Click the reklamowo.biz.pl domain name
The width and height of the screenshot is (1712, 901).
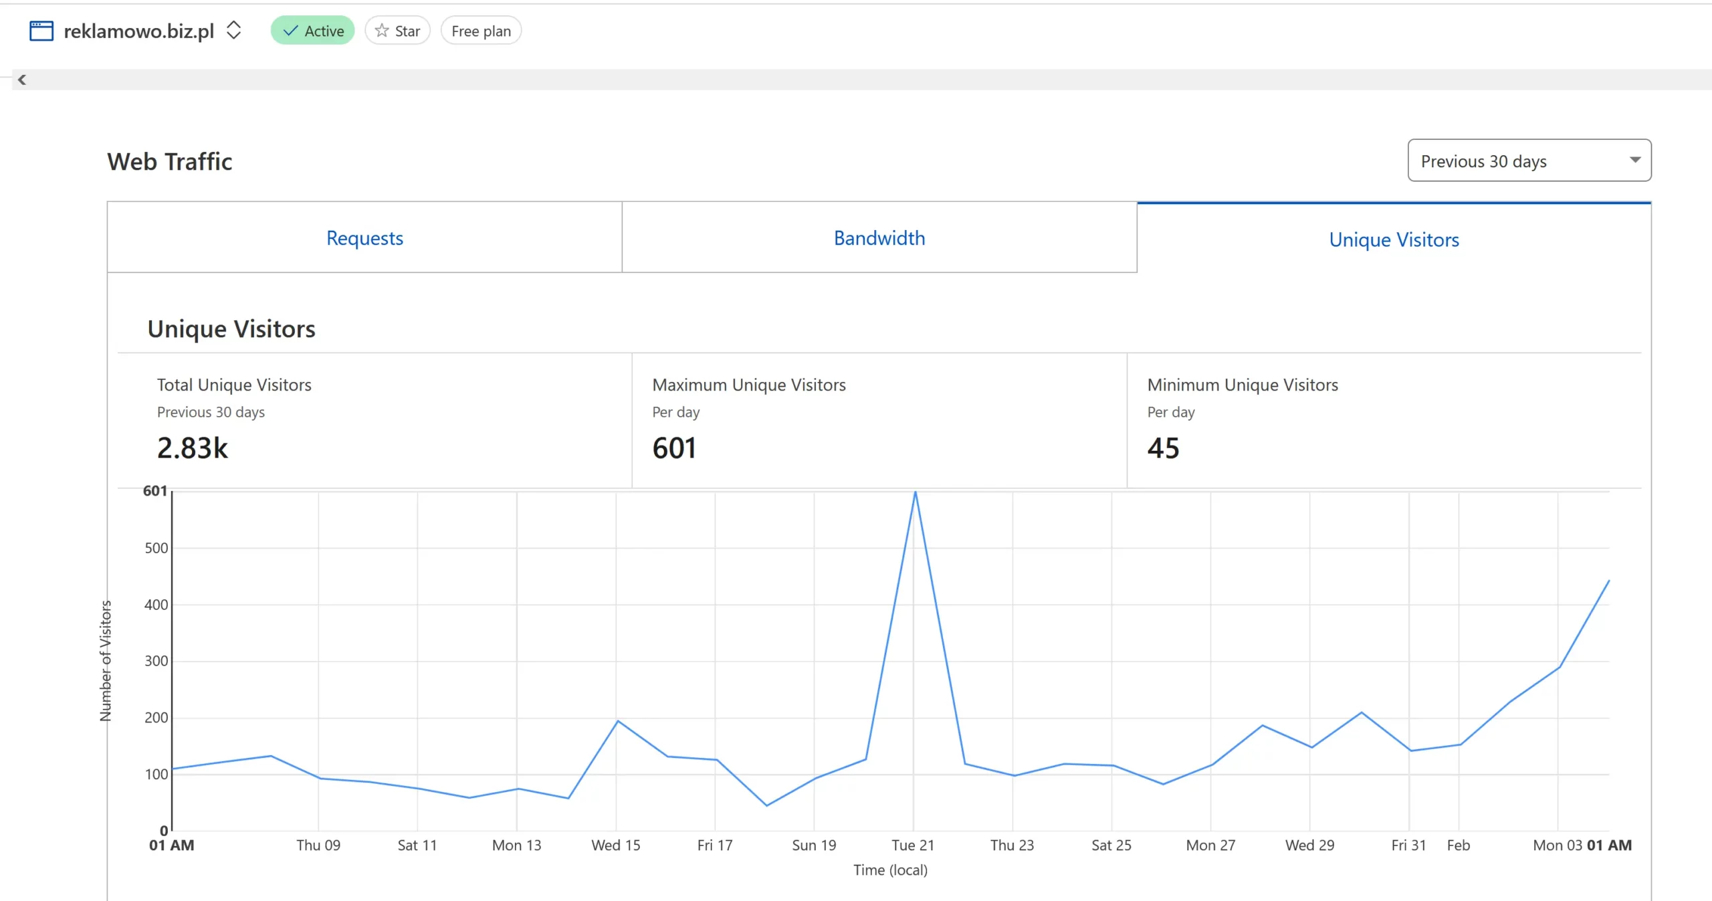(139, 31)
